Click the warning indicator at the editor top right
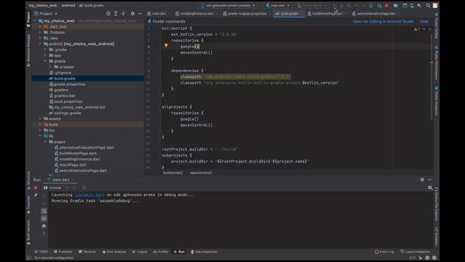This screenshot has height=262, width=465. click(x=417, y=29)
